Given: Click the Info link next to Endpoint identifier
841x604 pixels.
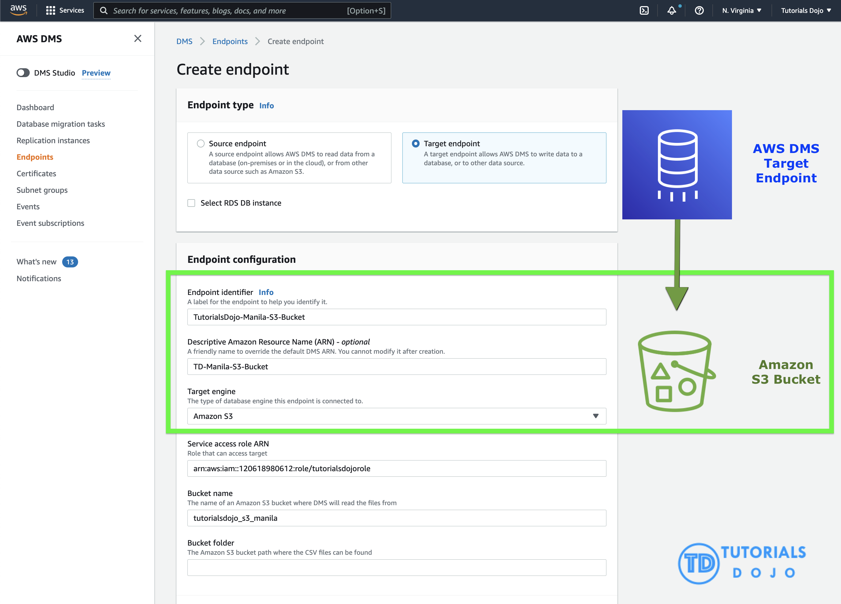Looking at the screenshot, I should click(x=265, y=292).
